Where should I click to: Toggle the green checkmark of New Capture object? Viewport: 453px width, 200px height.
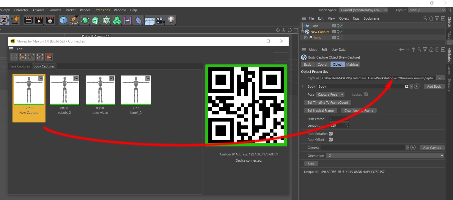coord(341,32)
